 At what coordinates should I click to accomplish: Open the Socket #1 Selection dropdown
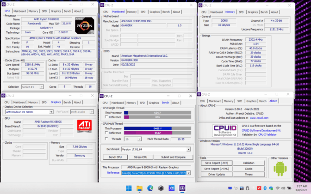point(32,87)
